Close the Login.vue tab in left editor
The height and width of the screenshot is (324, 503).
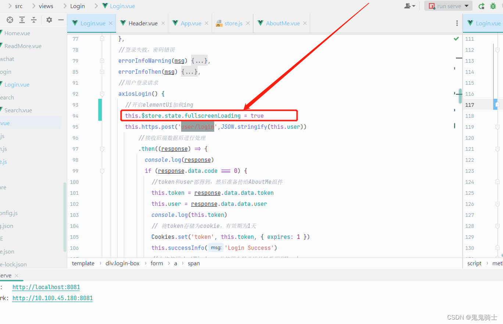point(111,23)
